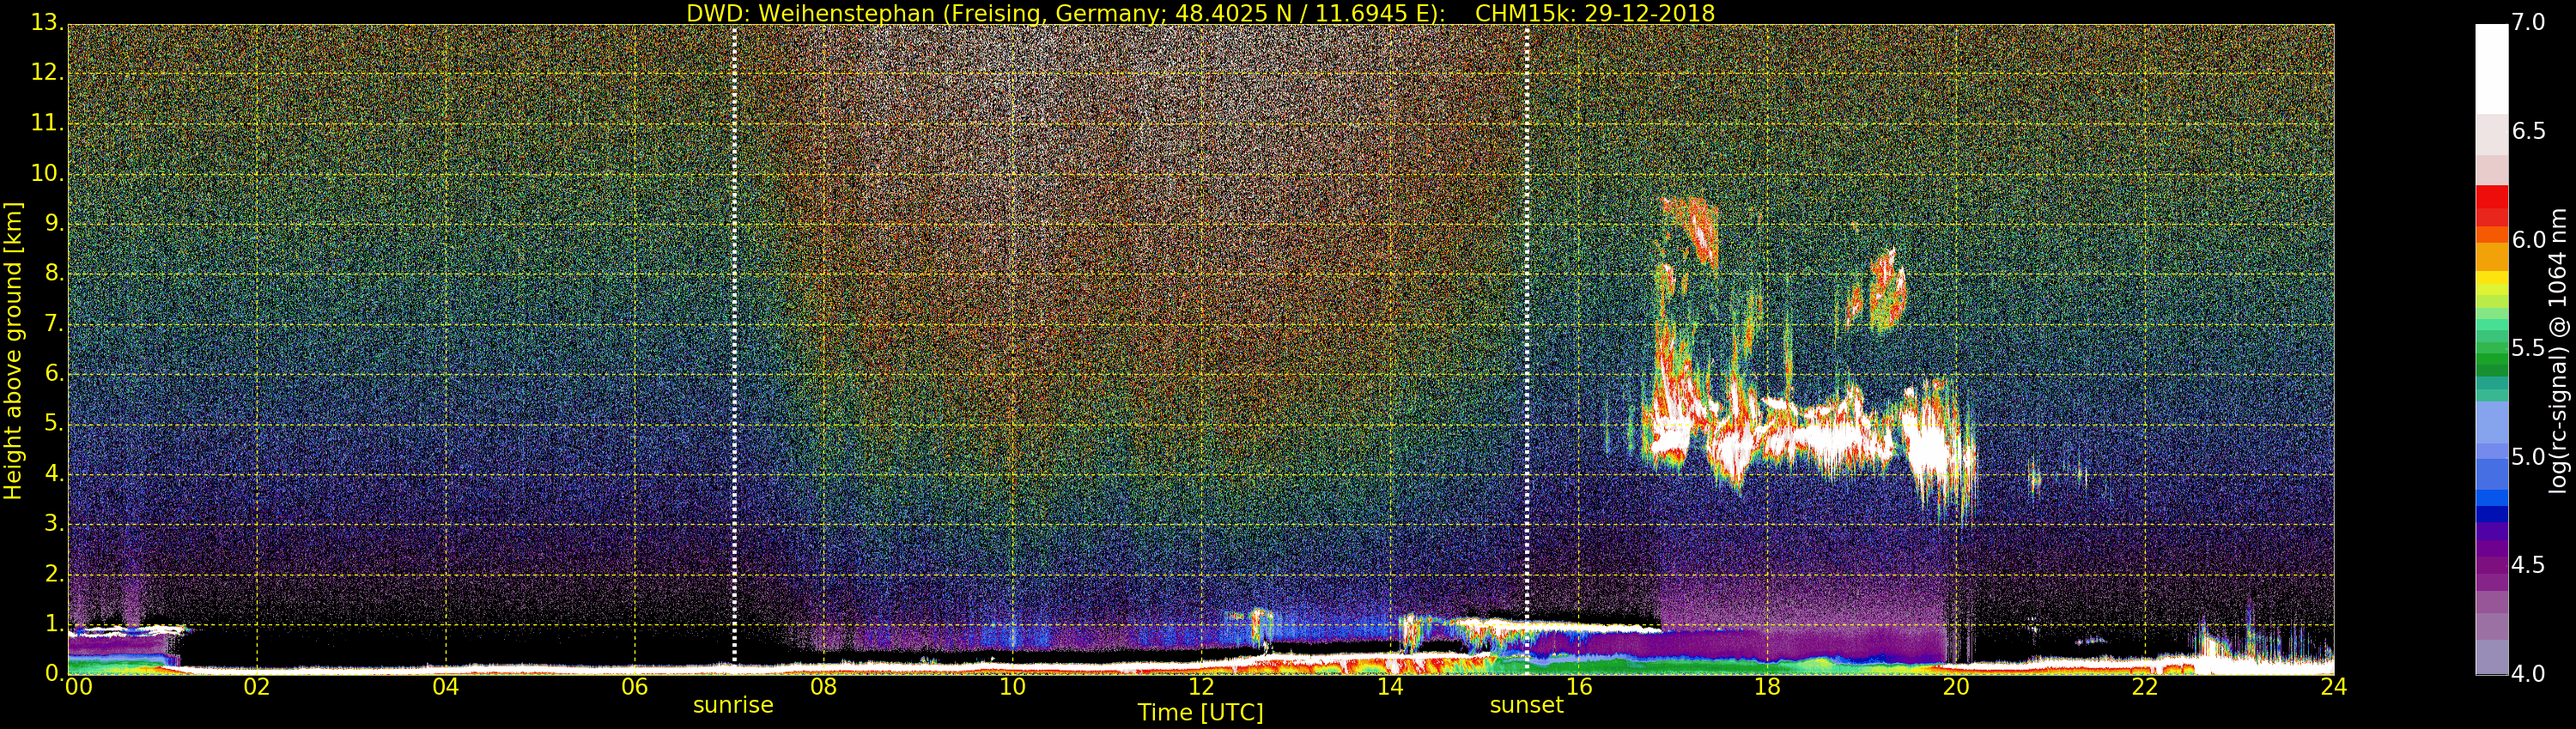The width and height of the screenshot is (2576, 729).
Task: Click the colorbar tick label 6.0
Action: click(2528, 239)
